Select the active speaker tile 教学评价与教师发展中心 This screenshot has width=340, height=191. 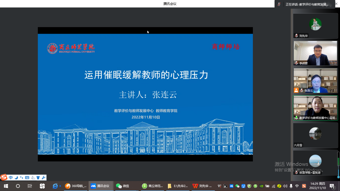click(315, 108)
